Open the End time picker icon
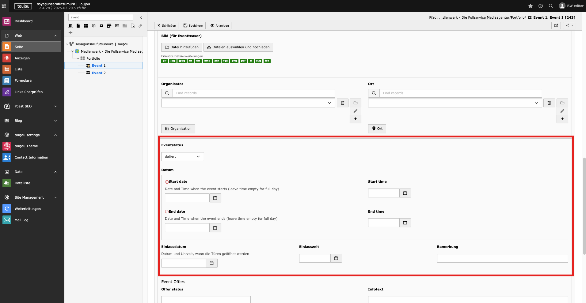 point(405,223)
